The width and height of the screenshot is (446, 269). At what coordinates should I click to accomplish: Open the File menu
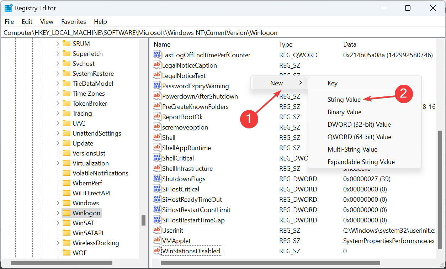9,22
